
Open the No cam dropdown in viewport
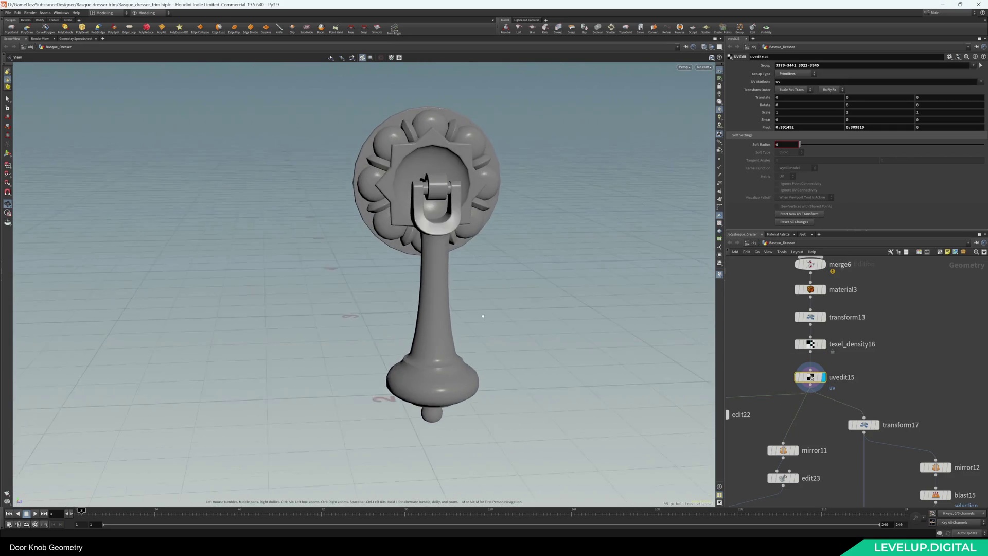[704, 67]
